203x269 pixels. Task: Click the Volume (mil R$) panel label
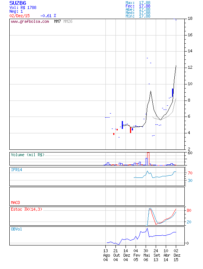click(28, 155)
